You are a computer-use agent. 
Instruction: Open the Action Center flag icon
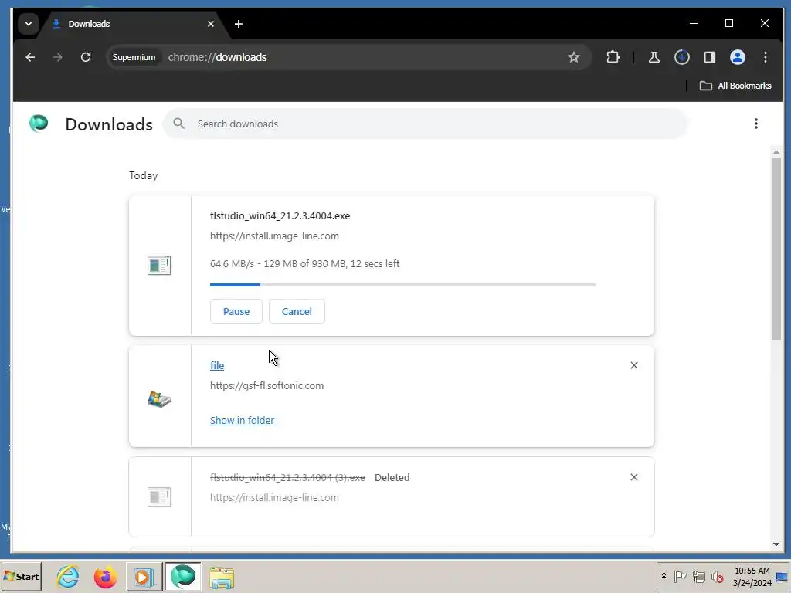coord(680,576)
